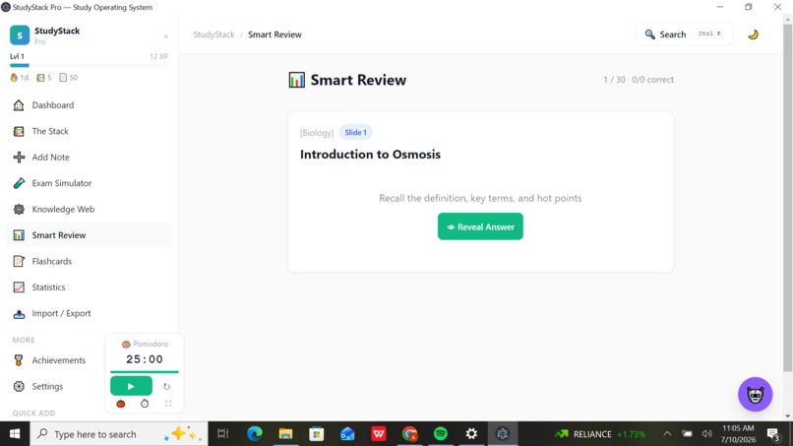Click the page vertical scrollbar
Screen dimensions: 793x446
click(x=787, y=198)
